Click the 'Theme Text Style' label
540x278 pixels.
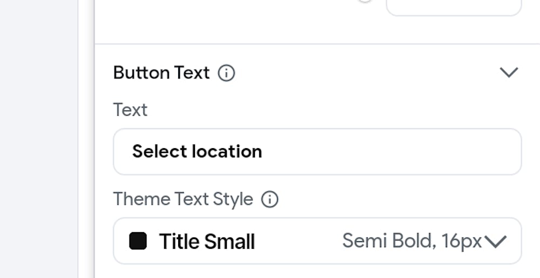pyautogui.click(x=183, y=200)
